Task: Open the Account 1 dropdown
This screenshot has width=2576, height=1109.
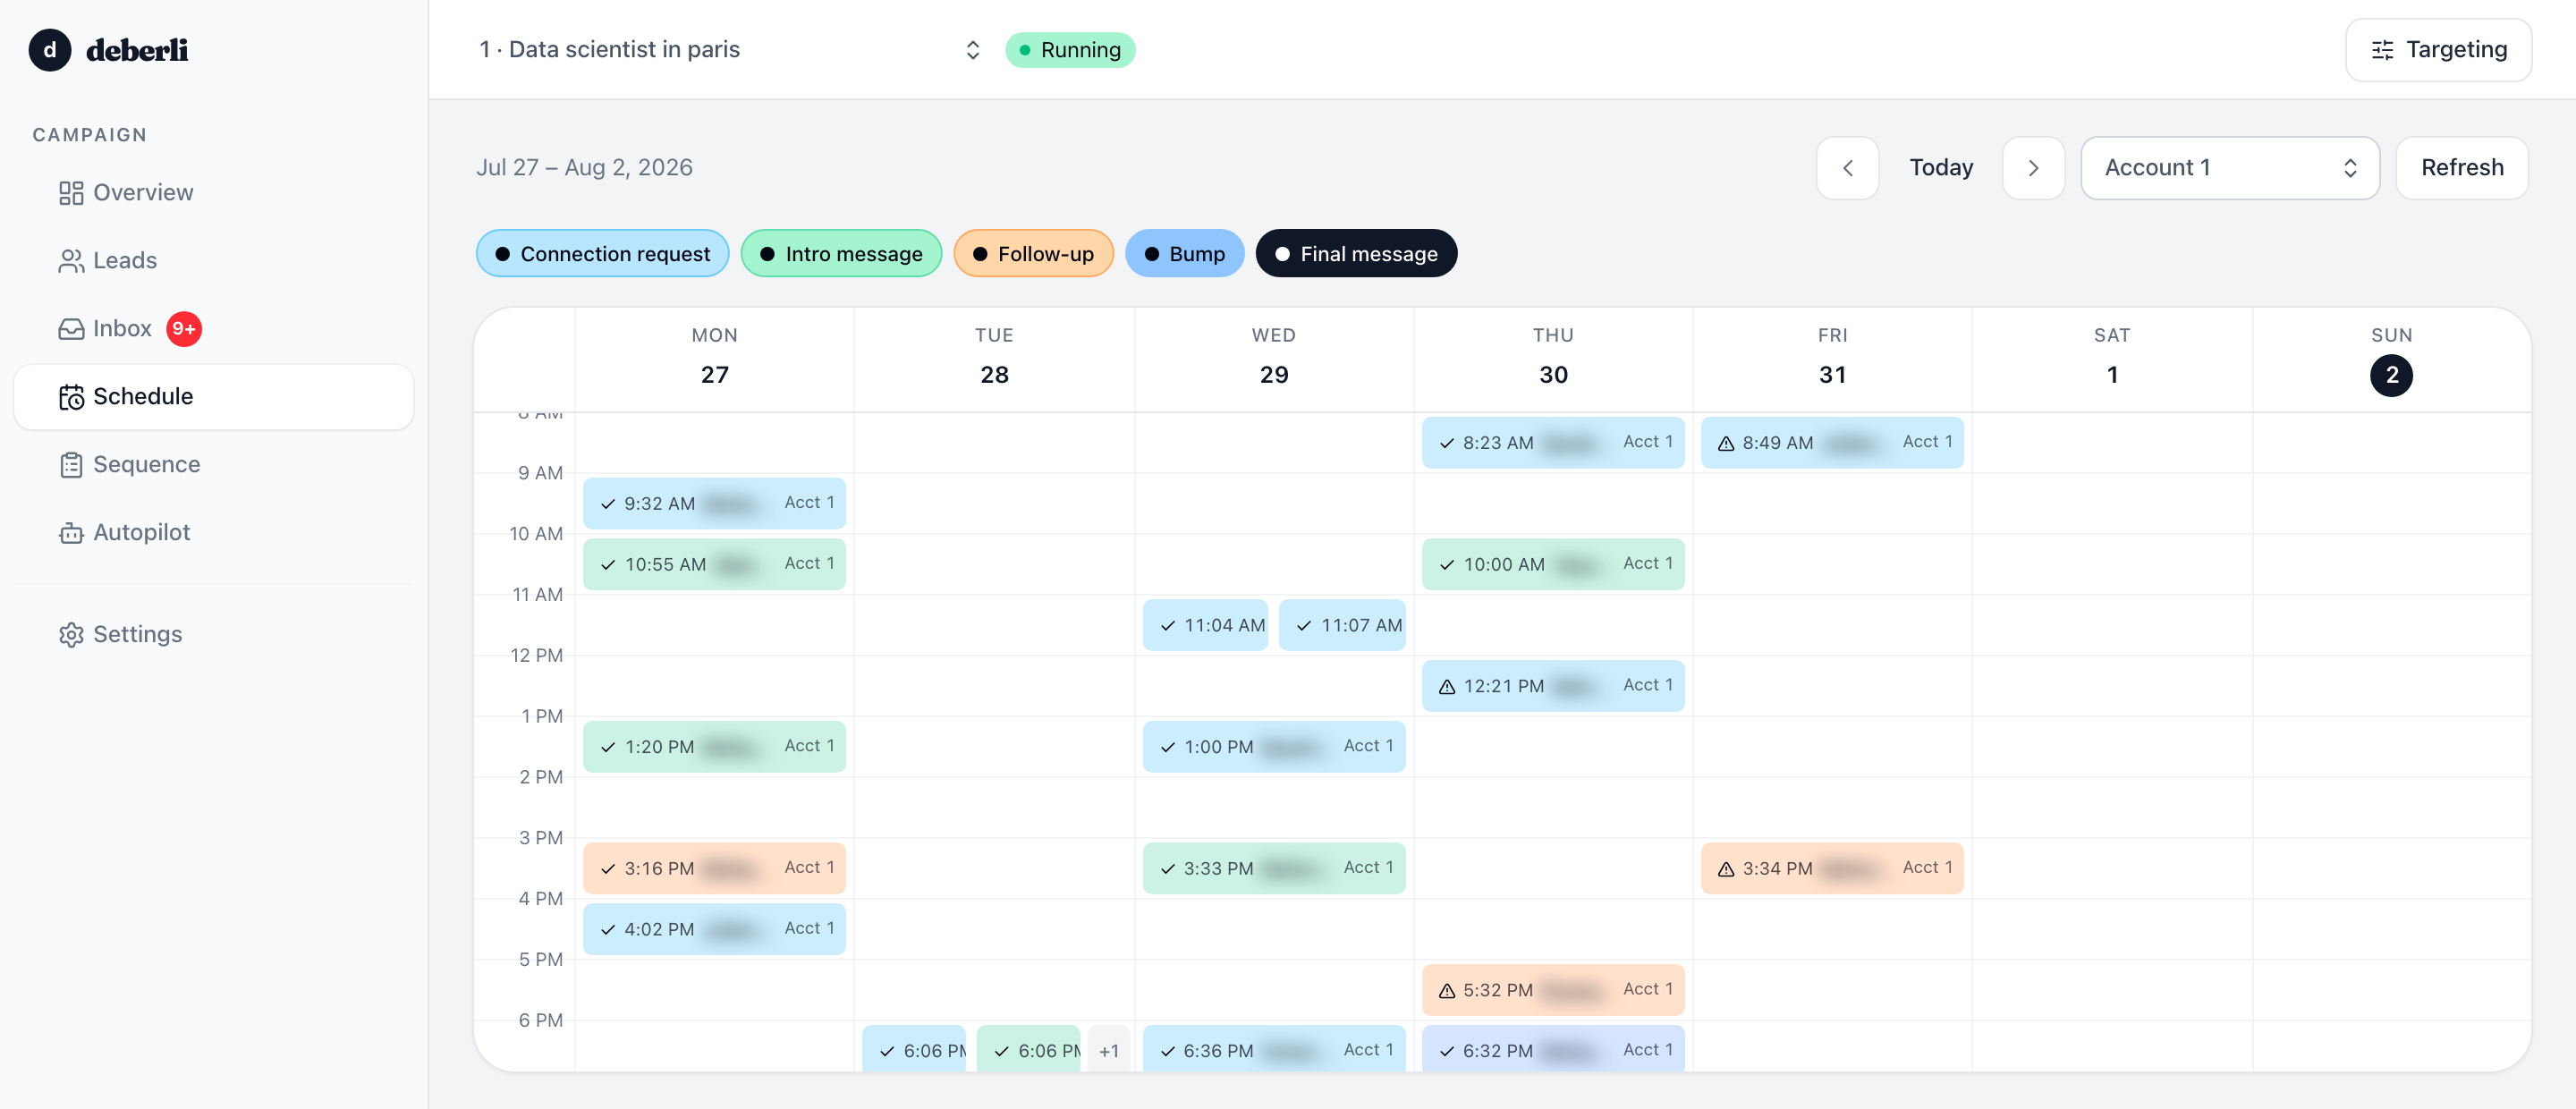Action: point(2229,168)
